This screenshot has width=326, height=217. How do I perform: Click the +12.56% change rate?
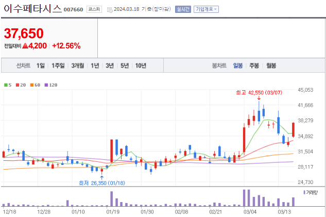(66, 46)
